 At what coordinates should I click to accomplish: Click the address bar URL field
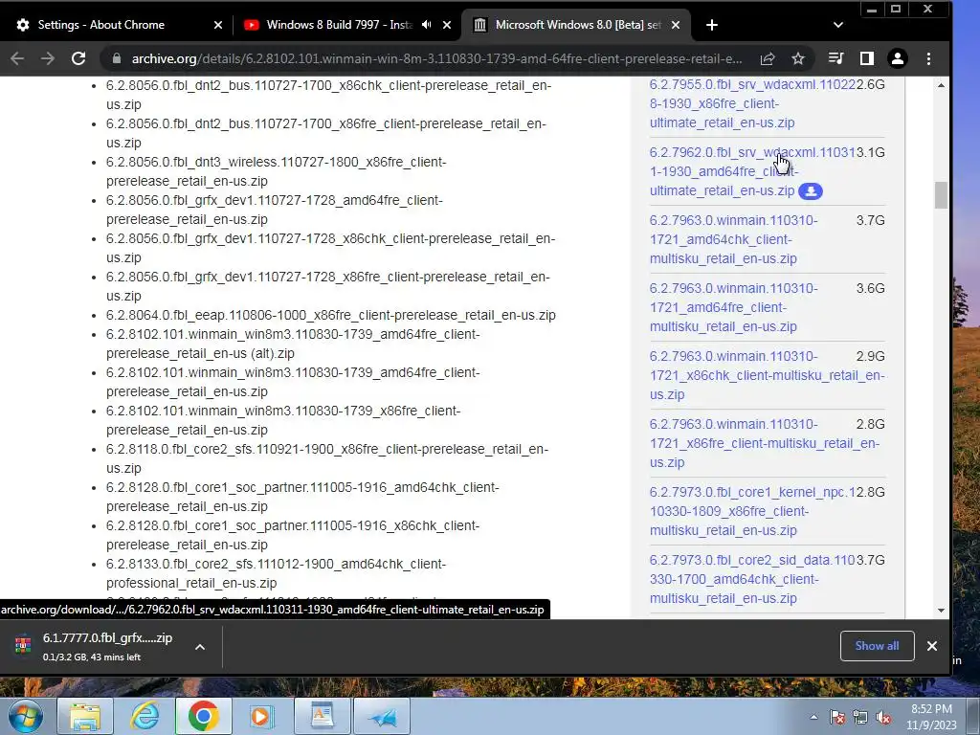pyautogui.click(x=436, y=58)
